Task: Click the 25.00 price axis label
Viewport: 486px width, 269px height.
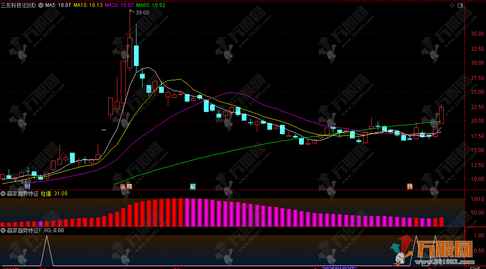Action: point(477,92)
